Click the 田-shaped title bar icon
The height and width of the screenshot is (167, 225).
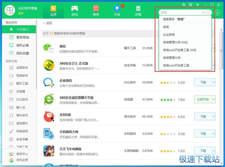(184, 5)
